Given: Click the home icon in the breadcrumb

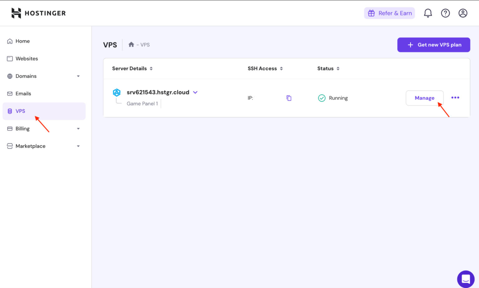Looking at the screenshot, I should click(131, 44).
